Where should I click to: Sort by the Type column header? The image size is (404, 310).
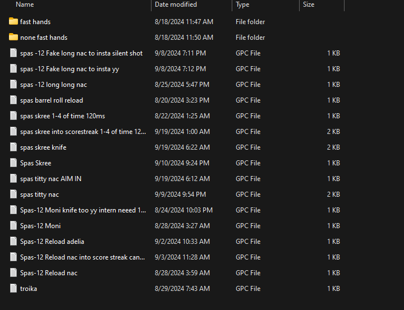(242, 4)
